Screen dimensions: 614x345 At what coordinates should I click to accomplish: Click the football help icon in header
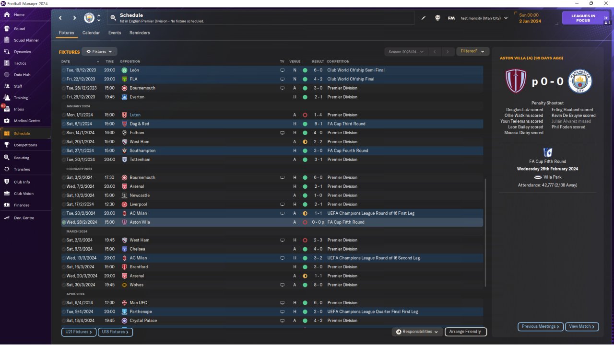coord(437,18)
